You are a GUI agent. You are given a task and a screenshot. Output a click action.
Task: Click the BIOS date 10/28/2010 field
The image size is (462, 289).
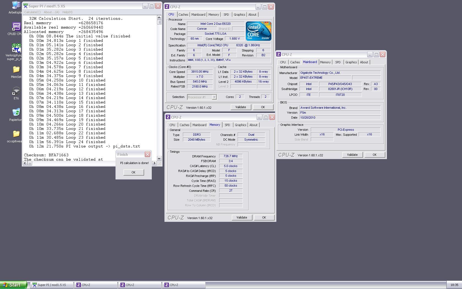(340, 118)
